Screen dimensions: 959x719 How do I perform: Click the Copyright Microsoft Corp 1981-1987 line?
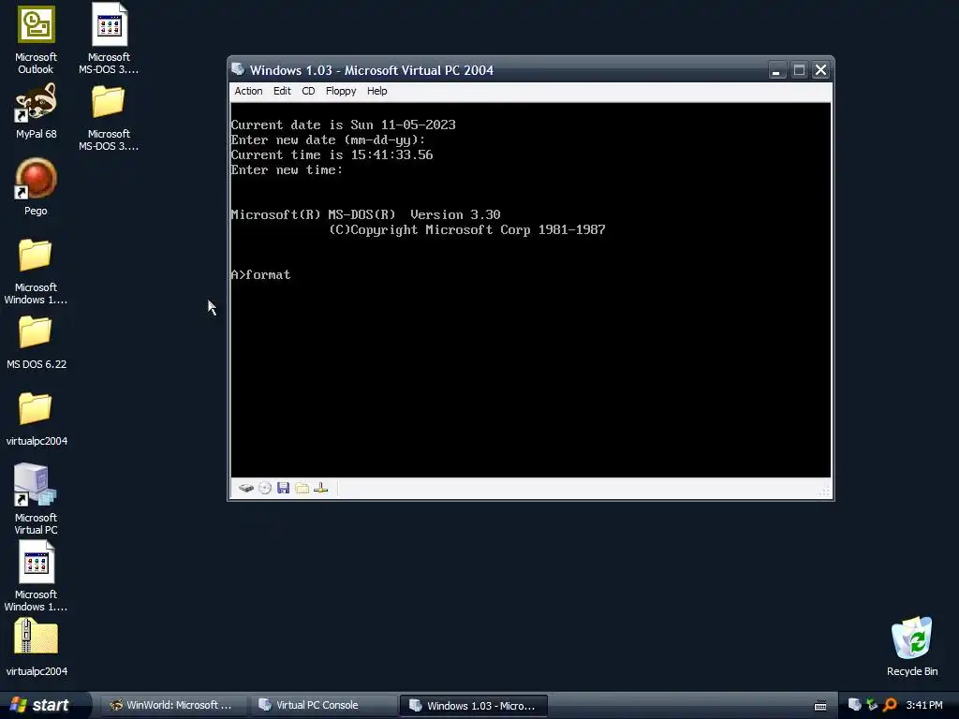[467, 230]
